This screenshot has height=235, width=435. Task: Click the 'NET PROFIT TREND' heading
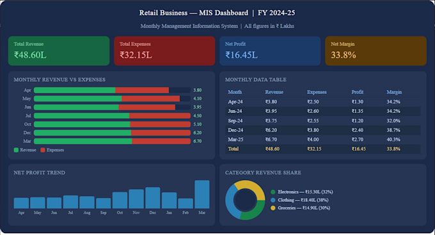pos(40,172)
